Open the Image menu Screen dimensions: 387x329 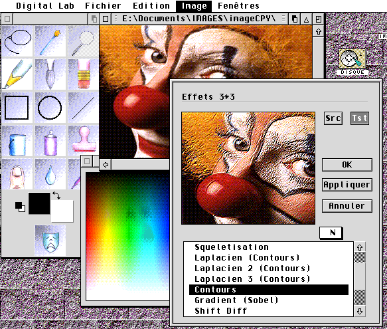pos(194,6)
